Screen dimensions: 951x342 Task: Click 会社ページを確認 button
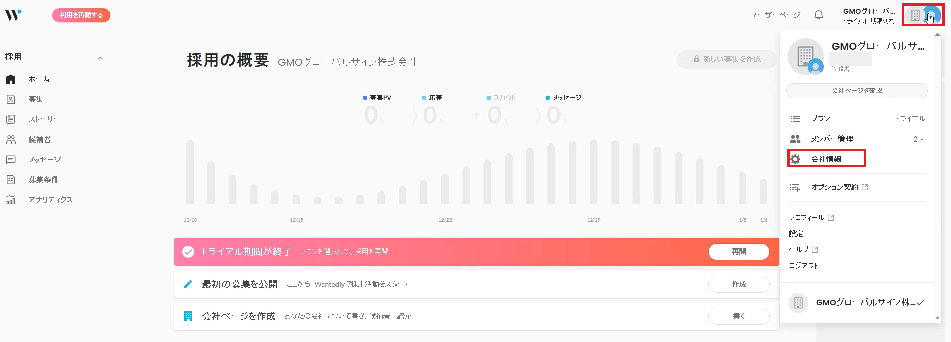pyautogui.click(x=857, y=91)
